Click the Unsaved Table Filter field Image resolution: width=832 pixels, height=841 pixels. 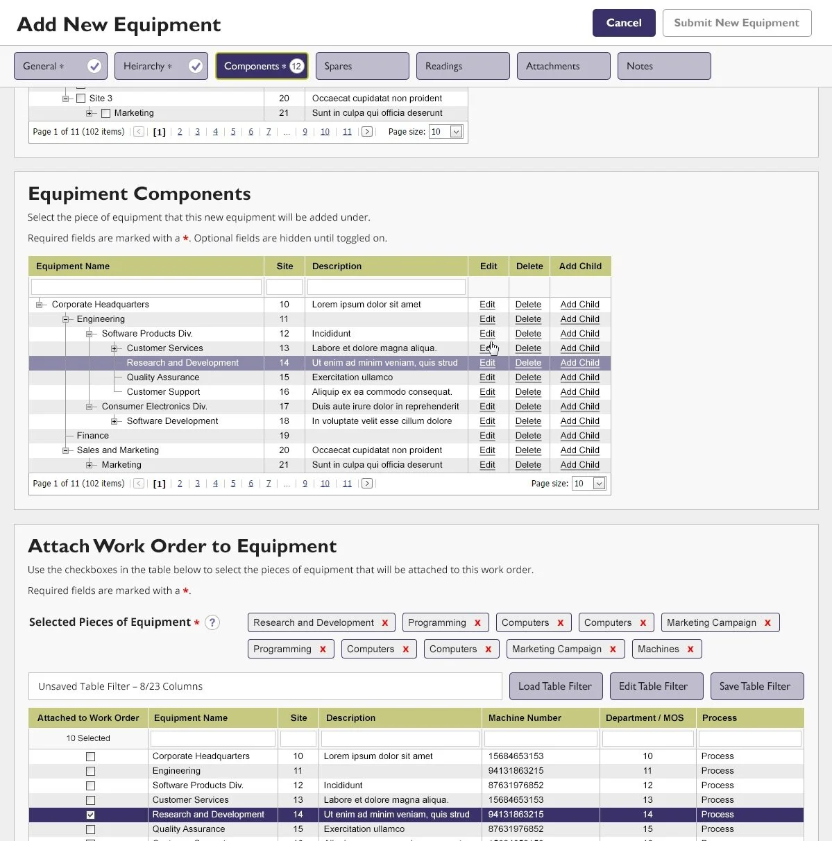pos(265,686)
